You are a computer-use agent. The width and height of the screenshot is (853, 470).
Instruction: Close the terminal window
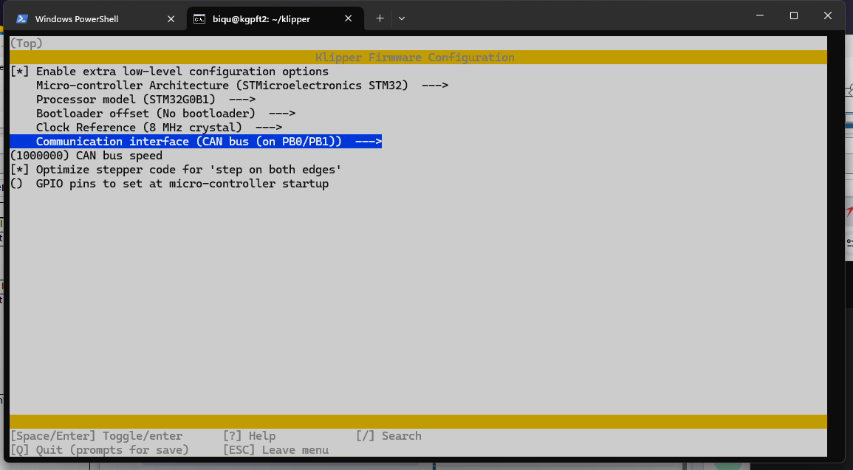(827, 15)
